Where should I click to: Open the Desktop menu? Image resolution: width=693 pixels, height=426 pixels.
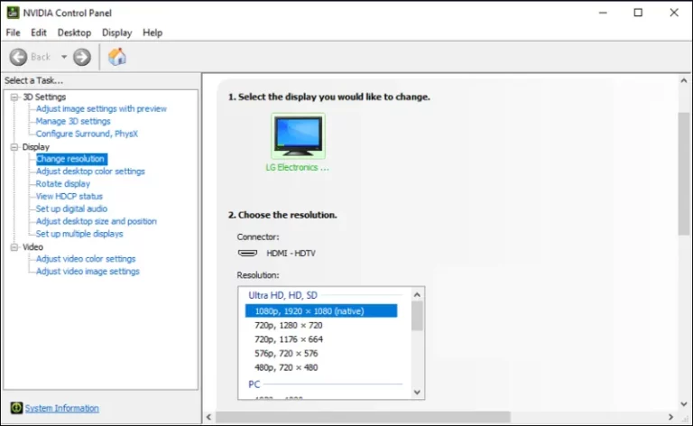click(74, 32)
